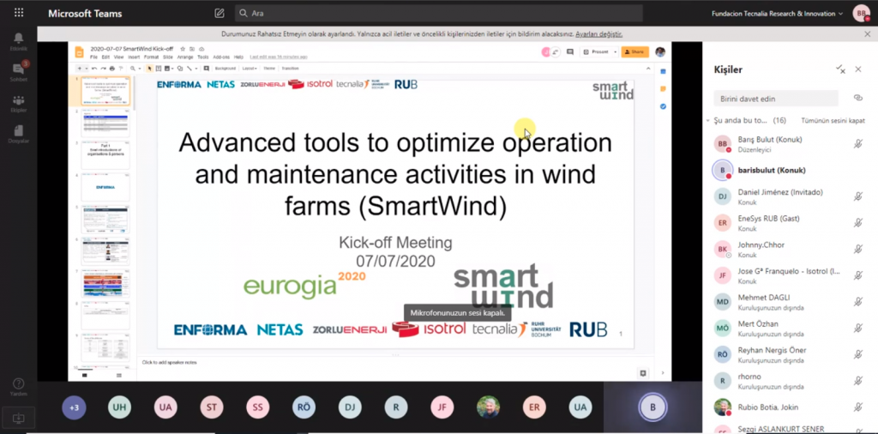Open the Dosyalar files icon

[x=18, y=132]
